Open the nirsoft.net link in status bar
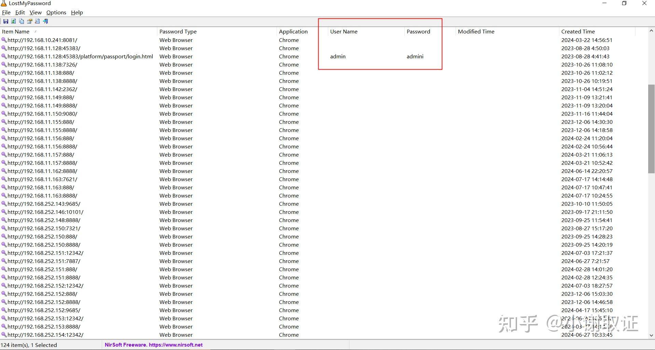This screenshot has height=350, width=655. point(176,345)
